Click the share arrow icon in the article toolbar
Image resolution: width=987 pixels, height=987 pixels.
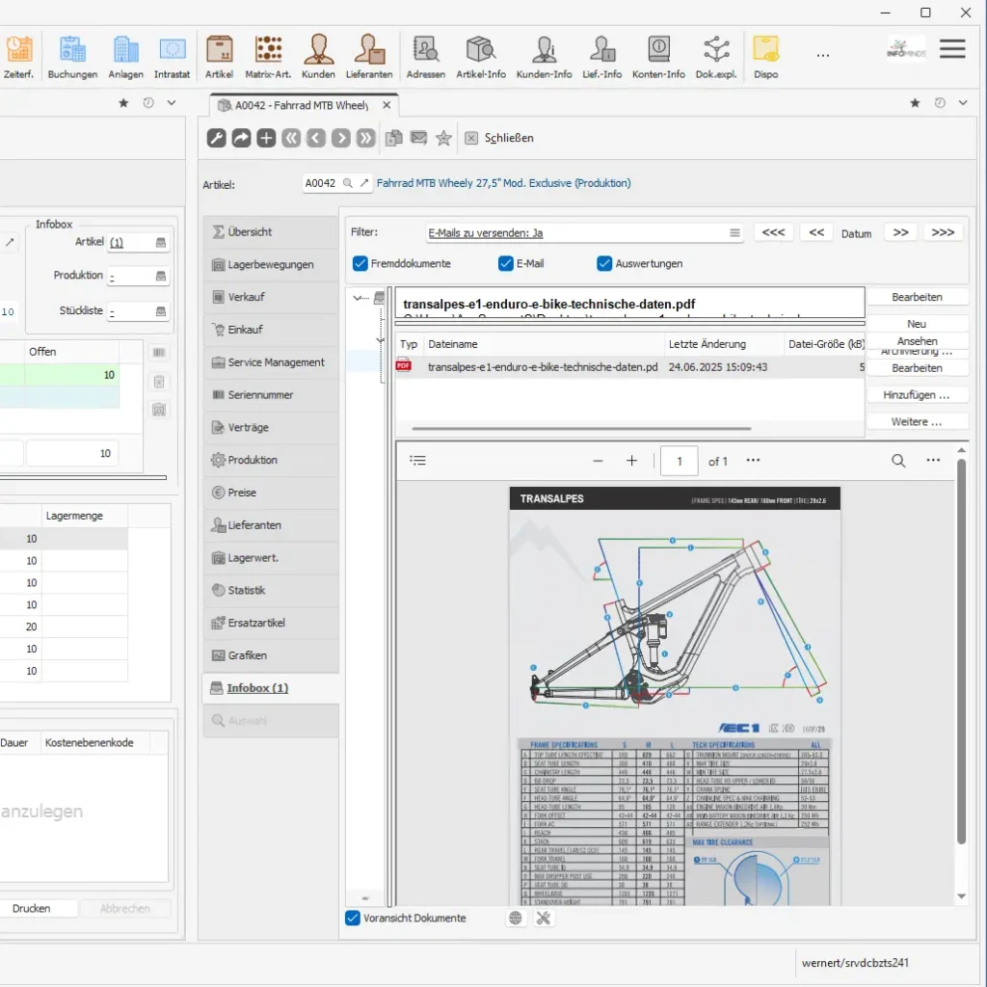pos(241,138)
